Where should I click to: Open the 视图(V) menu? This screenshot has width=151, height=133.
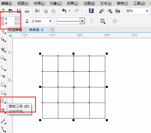[23, 3]
